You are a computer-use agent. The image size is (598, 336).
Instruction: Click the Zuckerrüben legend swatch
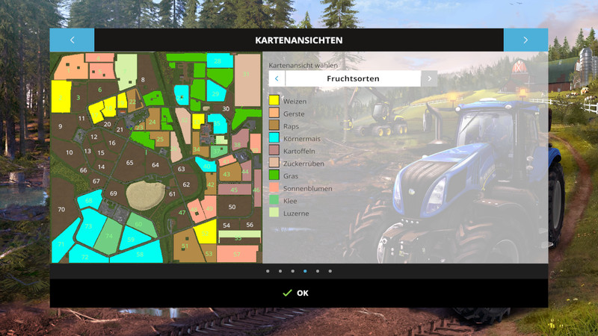[274, 164]
